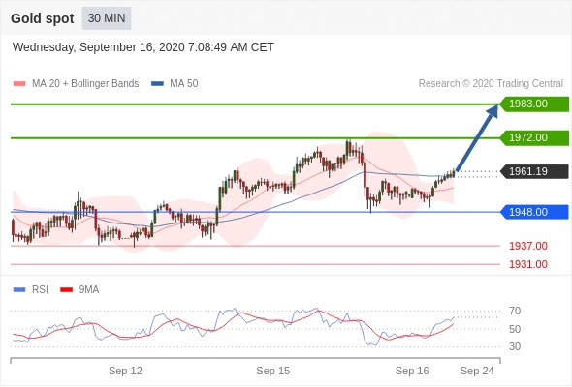Click the RSI 70 level label
The height and width of the screenshot is (387, 572).
(515, 311)
